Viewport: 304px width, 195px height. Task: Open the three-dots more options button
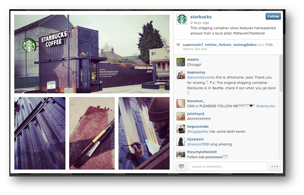coord(275,166)
